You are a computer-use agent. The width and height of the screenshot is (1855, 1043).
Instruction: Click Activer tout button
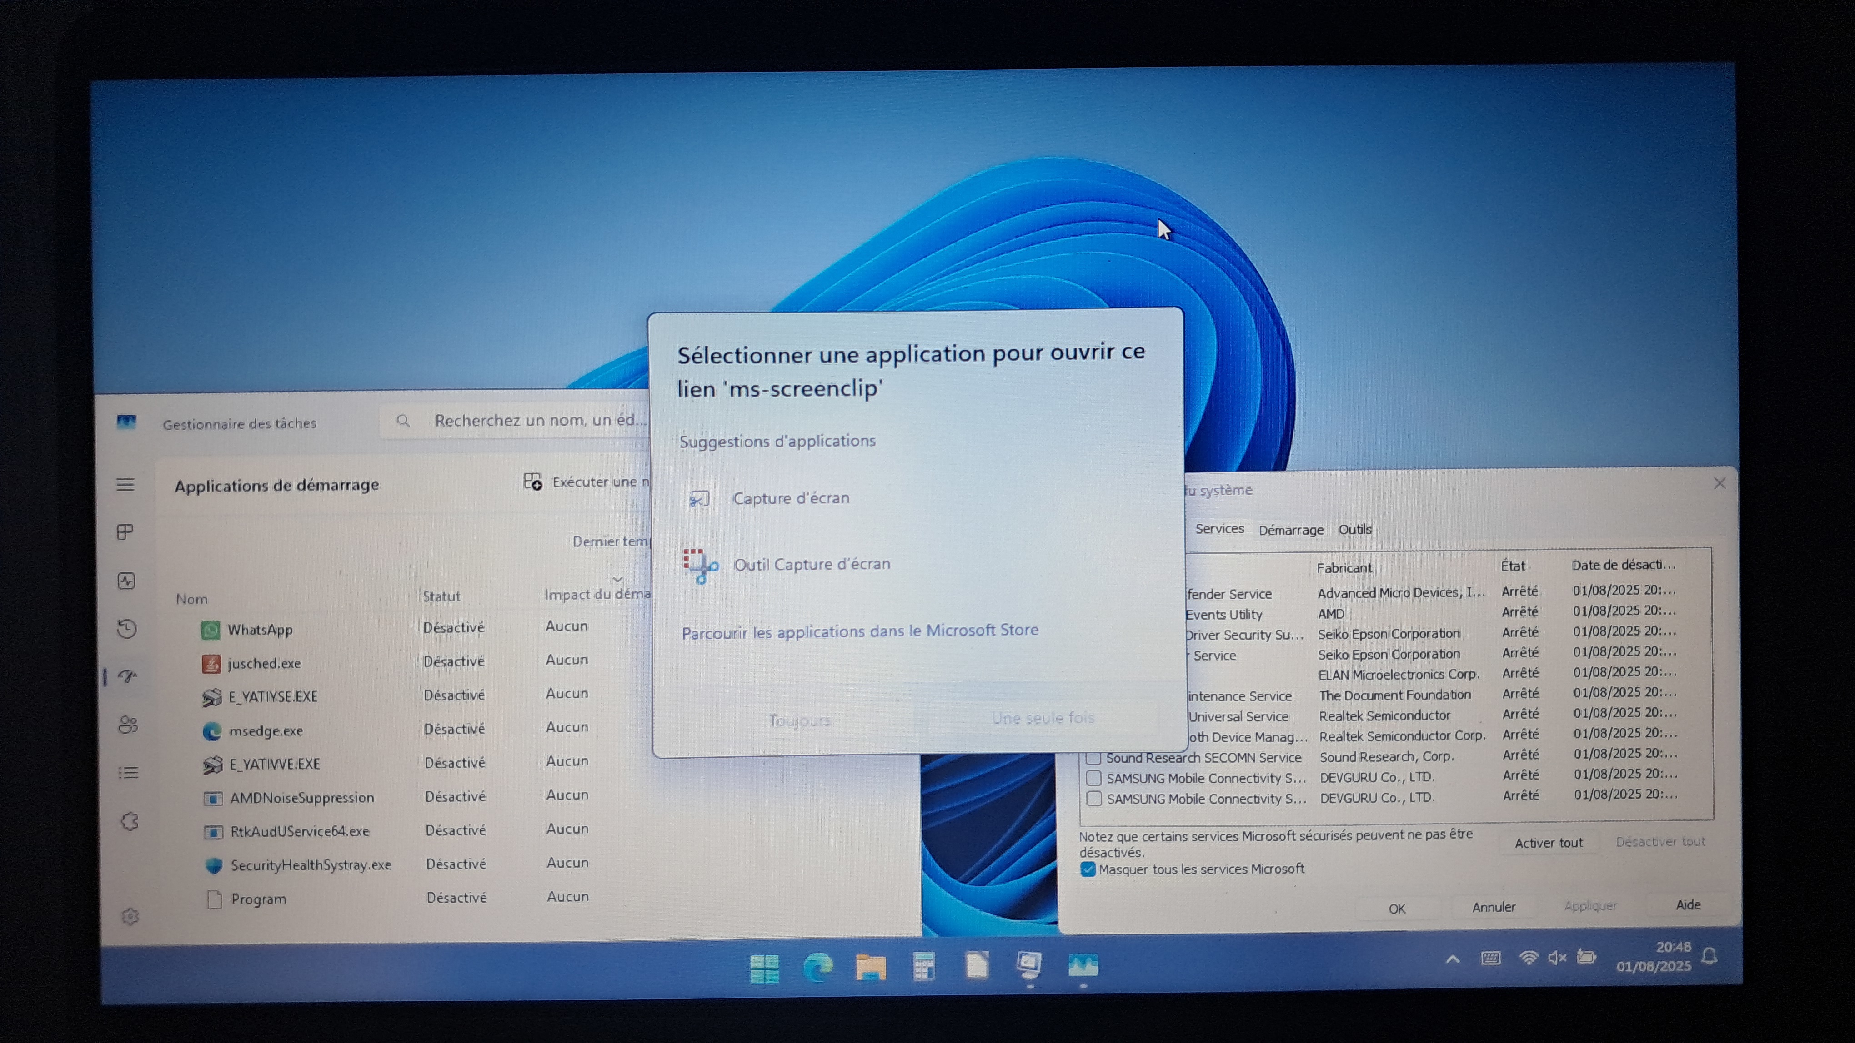(1548, 843)
